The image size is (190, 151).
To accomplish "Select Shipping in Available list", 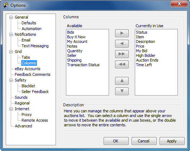I will 74,60.
